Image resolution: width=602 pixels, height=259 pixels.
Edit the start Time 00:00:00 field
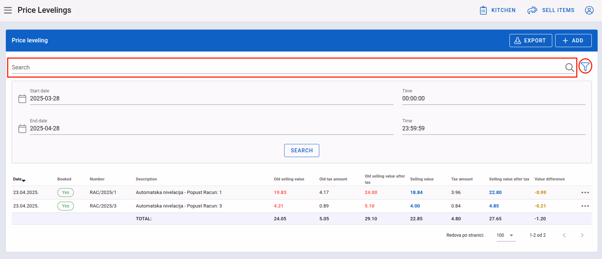[x=494, y=99]
